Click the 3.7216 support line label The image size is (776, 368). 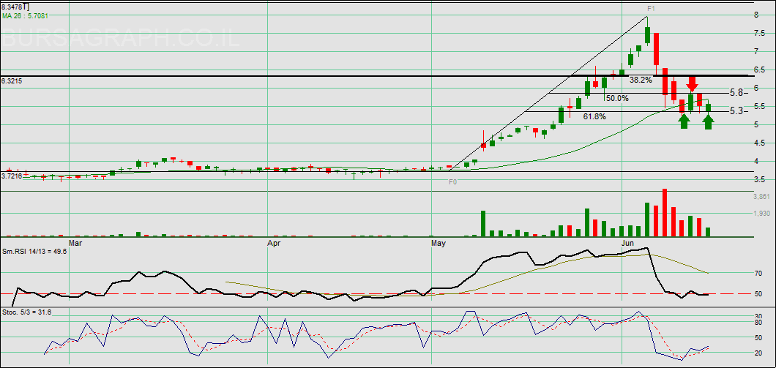[x=12, y=176]
